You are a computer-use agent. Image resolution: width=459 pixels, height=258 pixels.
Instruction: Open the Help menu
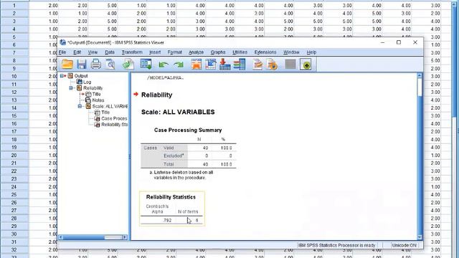[311, 52]
